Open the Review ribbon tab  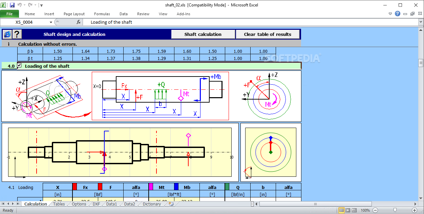coord(143,14)
